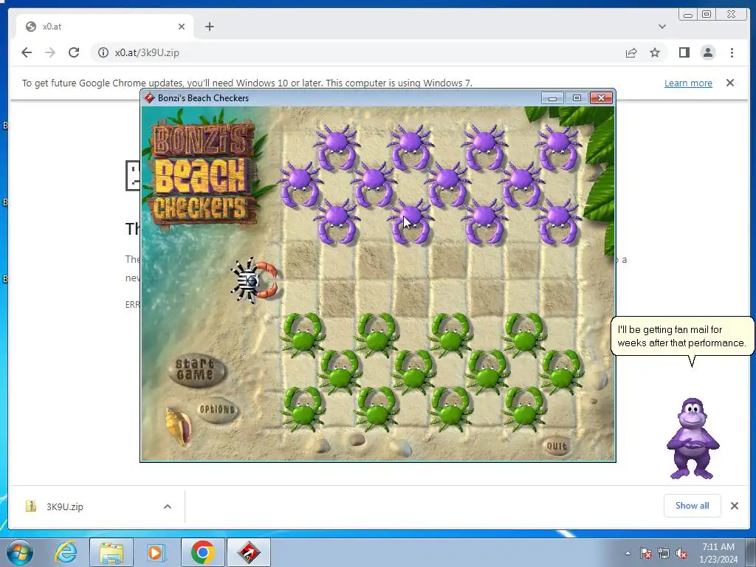This screenshot has height=567, width=756.
Task: Select the bottom-right green crab in back row
Action: 524,409
